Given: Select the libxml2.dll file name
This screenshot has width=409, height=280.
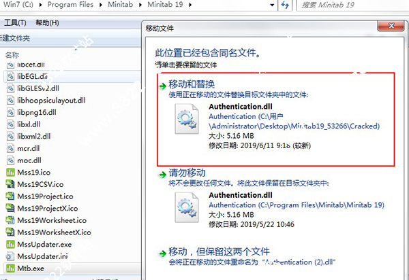Looking at the screenshot, I should [x=34, y=136].
